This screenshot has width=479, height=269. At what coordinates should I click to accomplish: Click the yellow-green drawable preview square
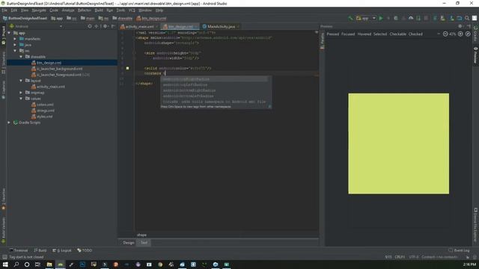click(399, 143)
